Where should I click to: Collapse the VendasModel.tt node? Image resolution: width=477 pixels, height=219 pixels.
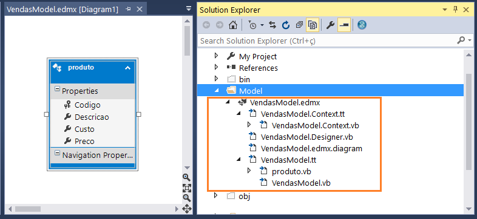tap(239, 159)
